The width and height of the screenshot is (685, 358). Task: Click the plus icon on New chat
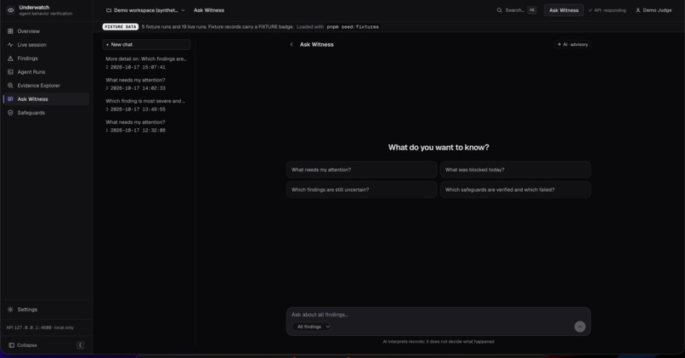107,44
